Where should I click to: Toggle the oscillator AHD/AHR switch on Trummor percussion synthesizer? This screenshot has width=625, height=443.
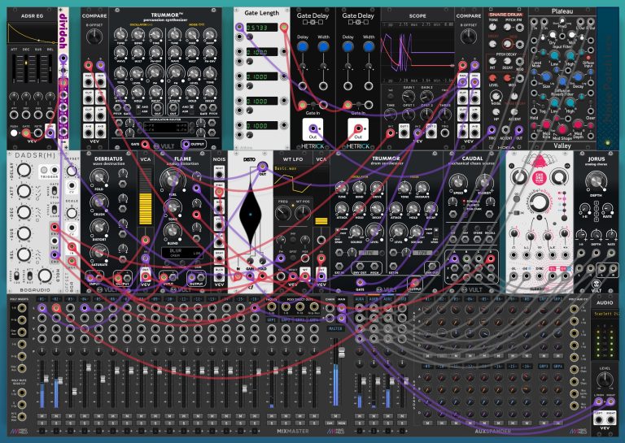(x=139, y=109)
